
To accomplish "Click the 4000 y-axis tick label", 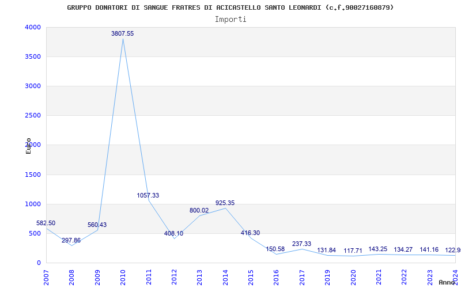I will [x=33, y=27].
